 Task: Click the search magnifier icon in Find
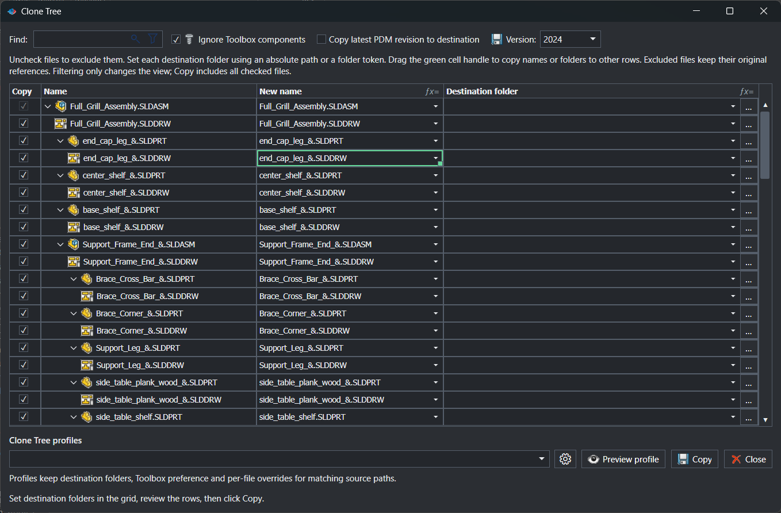(x=135, y=39)
